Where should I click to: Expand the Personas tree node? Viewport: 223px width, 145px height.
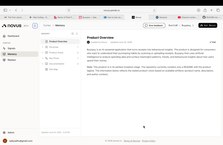coord(43,47)
